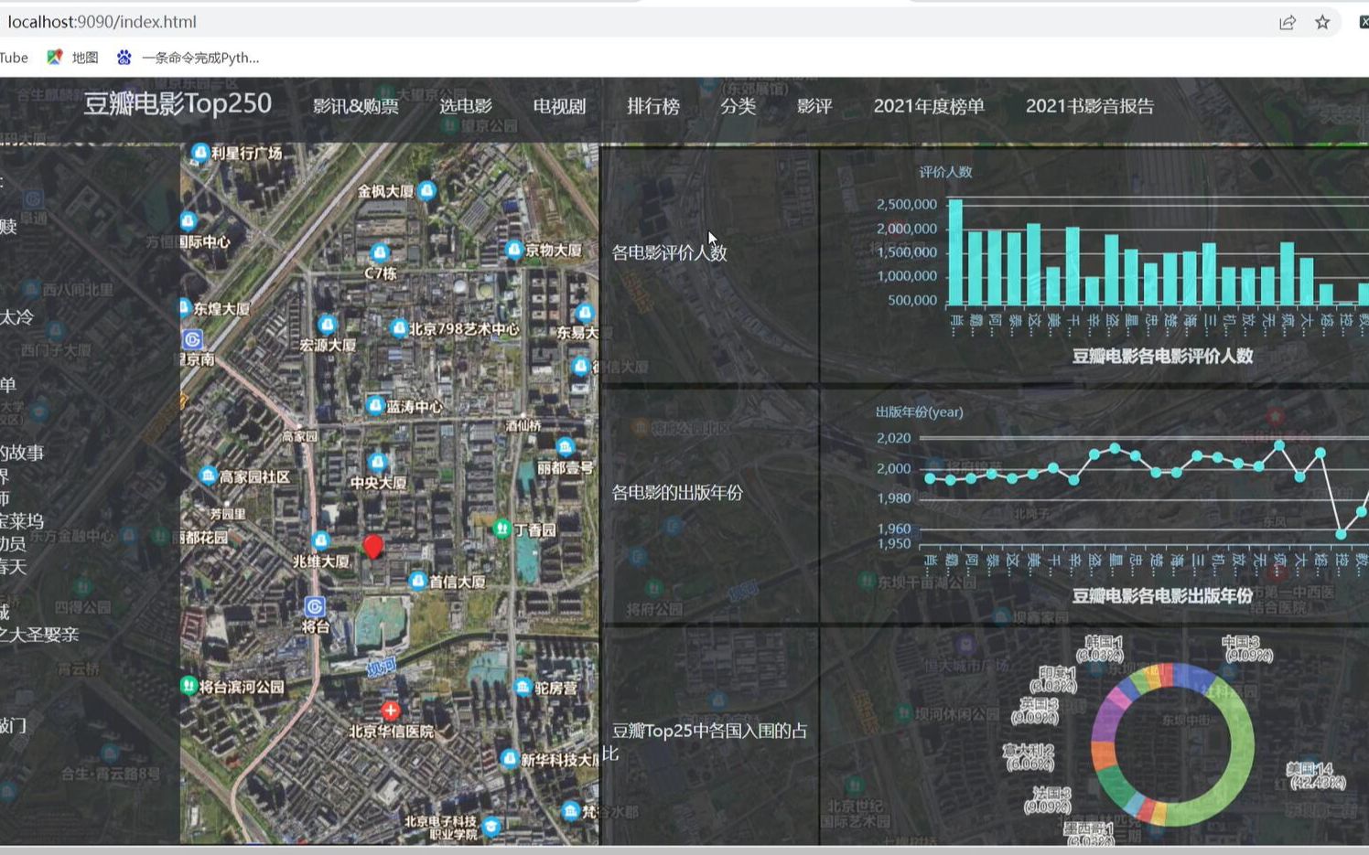
Task: Click 各电影评价人数 label
Action: pyautogui.click(x=669, y=253)
